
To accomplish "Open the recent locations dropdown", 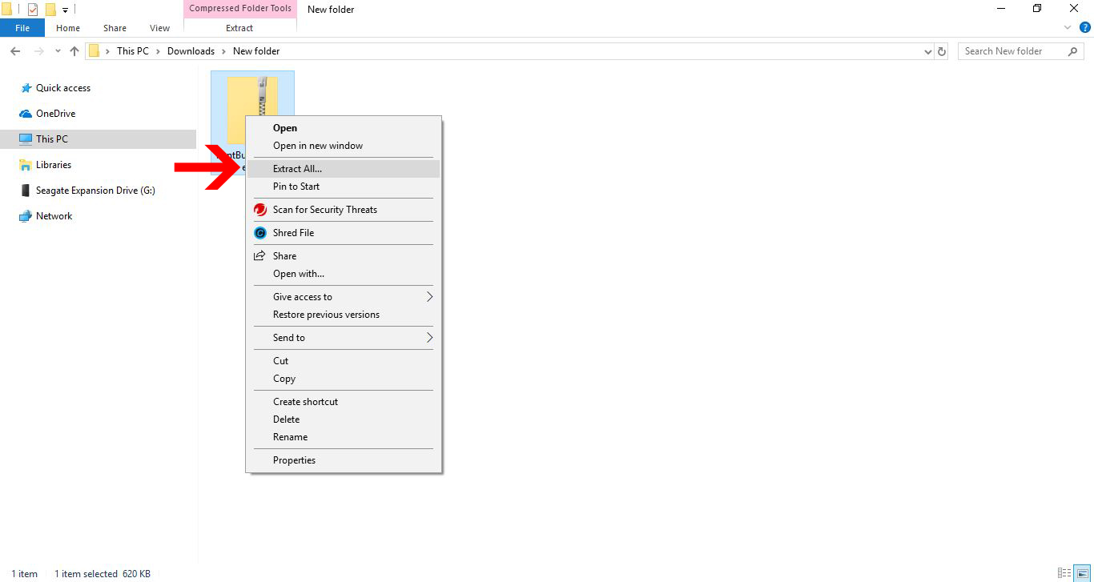I will (x=58, y=51).
